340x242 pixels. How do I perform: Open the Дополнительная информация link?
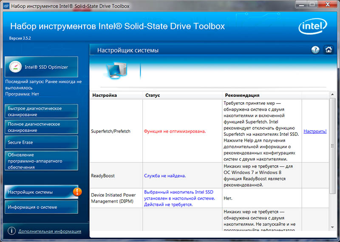point(50,231)
